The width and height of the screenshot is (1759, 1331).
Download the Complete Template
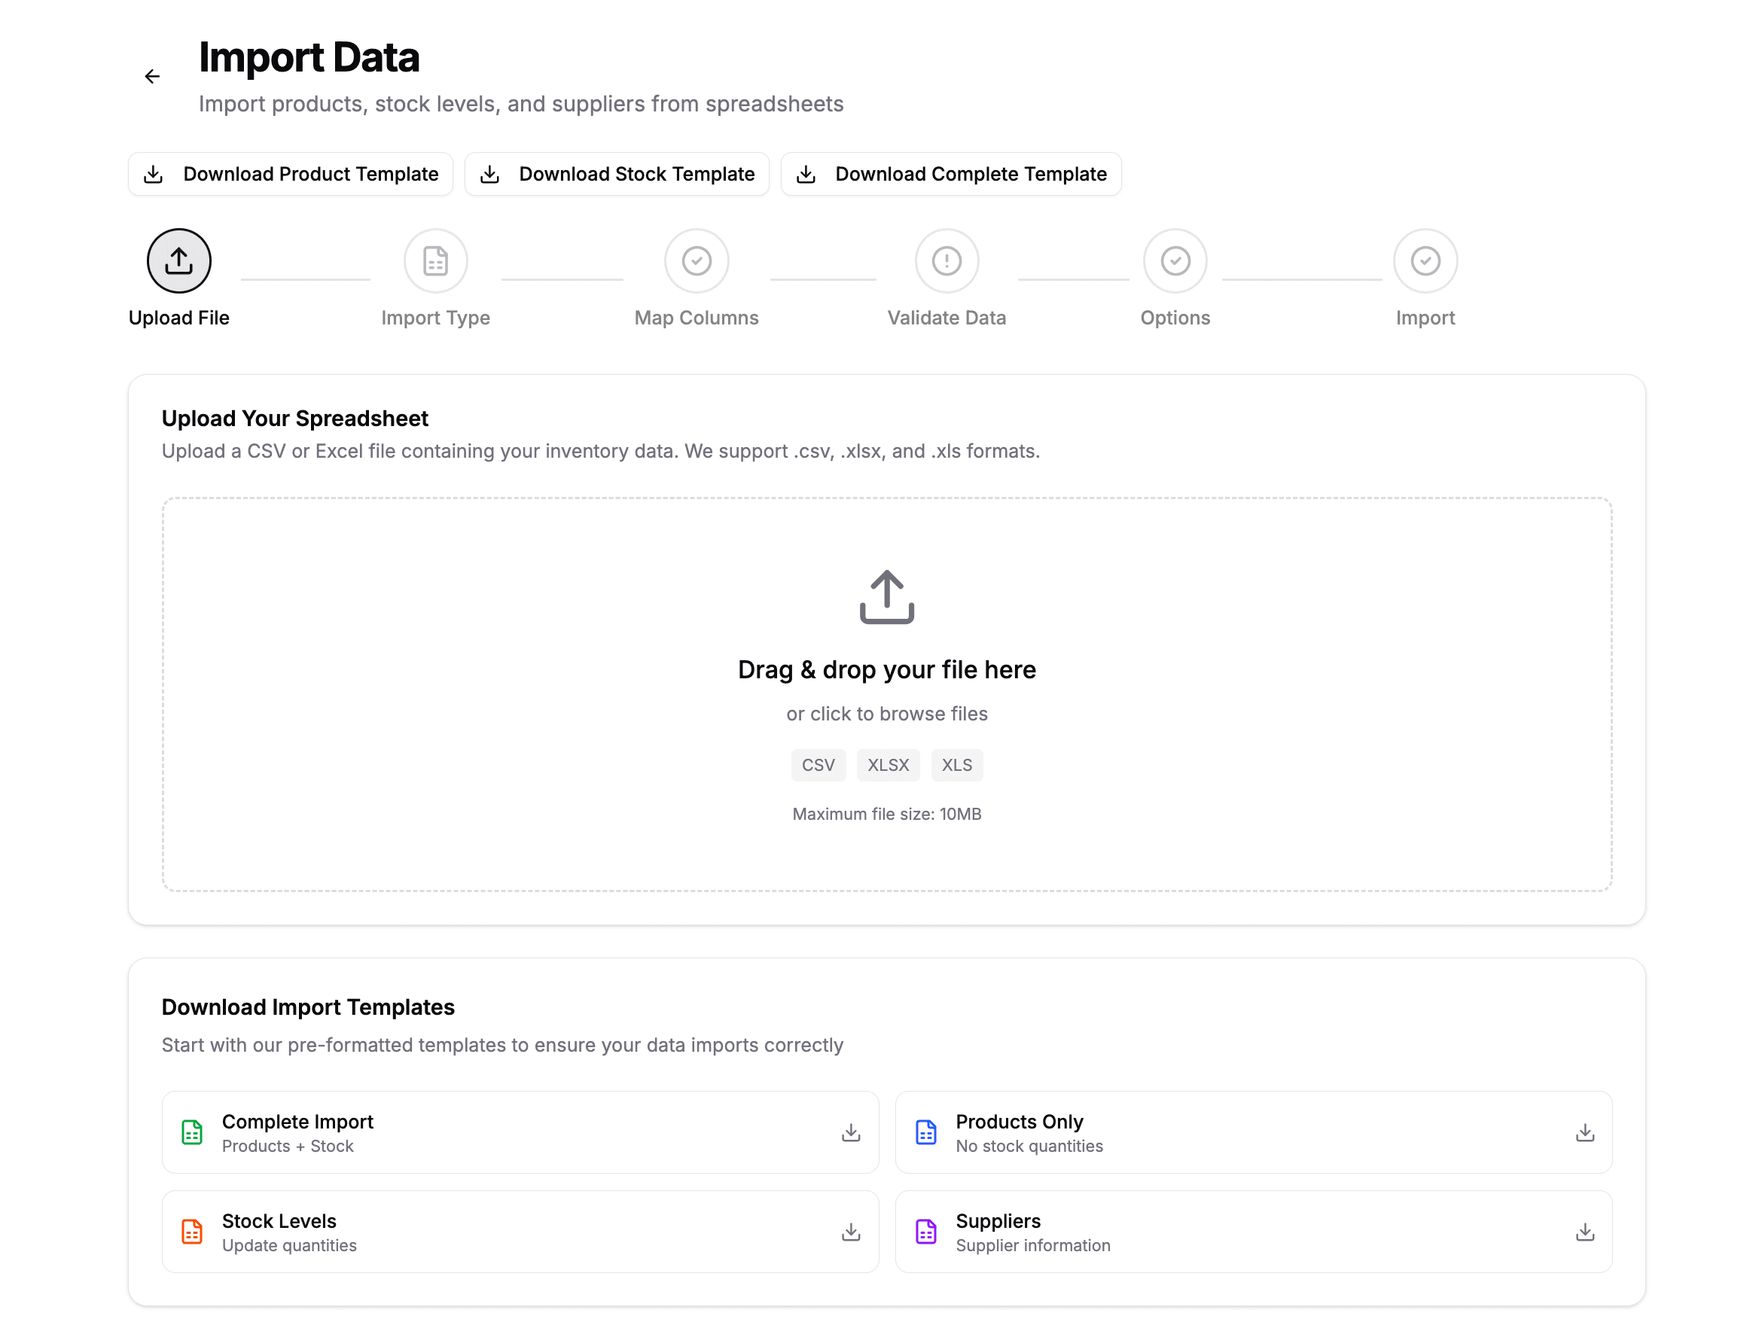coord(951,173)
